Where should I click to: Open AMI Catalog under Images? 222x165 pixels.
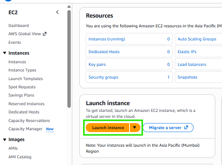20,157
